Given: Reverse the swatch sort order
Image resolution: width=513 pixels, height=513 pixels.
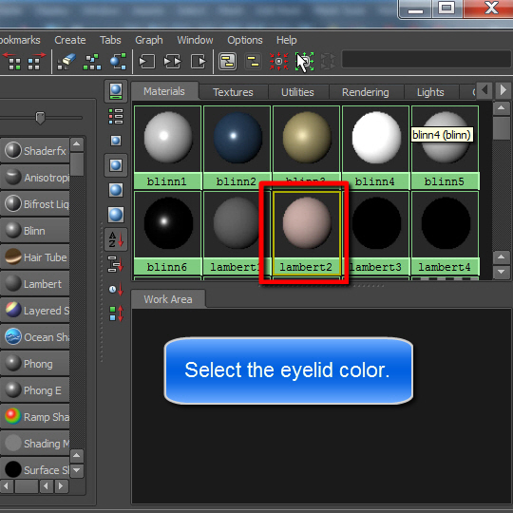Looking at the screenshot, I should 116,313.
